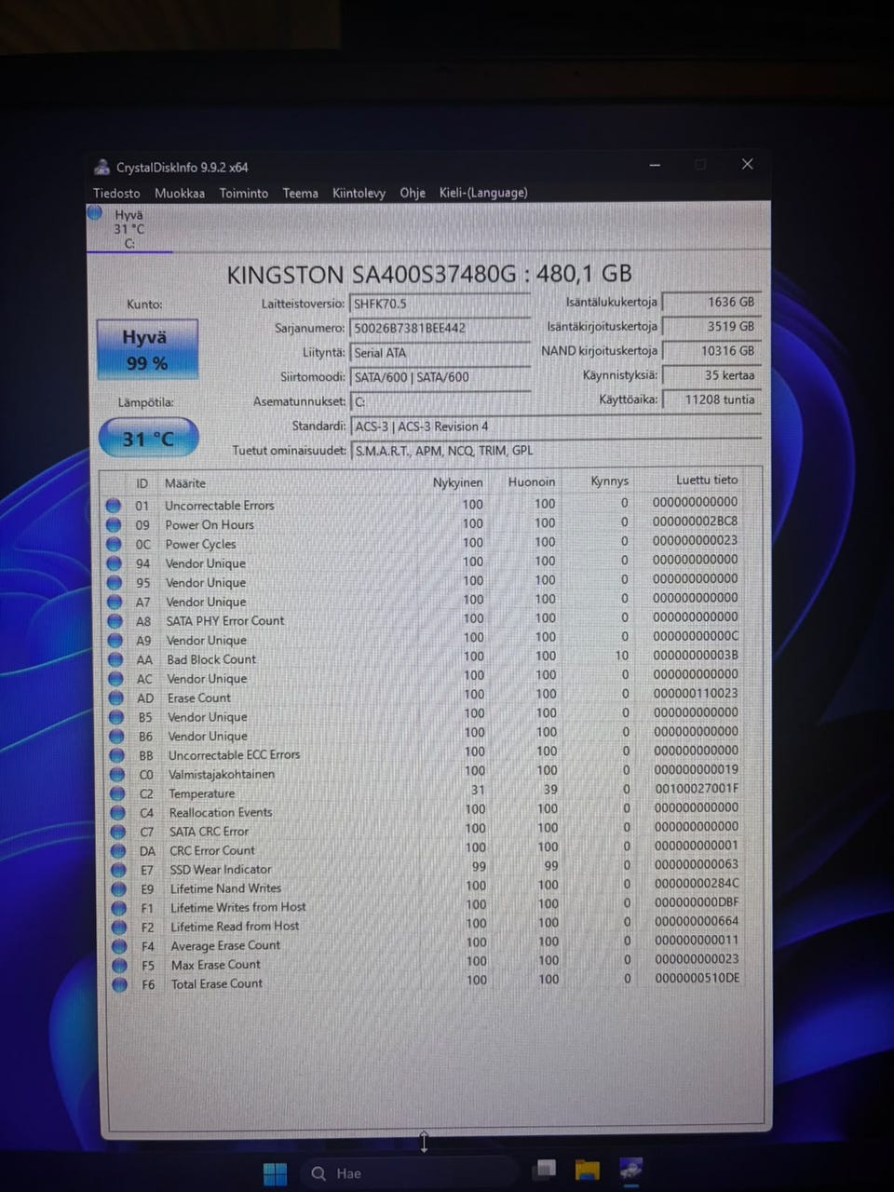Click the CrystalDiskInfo taskbar icon
This screenshot has height=1192, width=894.
click(630, 1170)
